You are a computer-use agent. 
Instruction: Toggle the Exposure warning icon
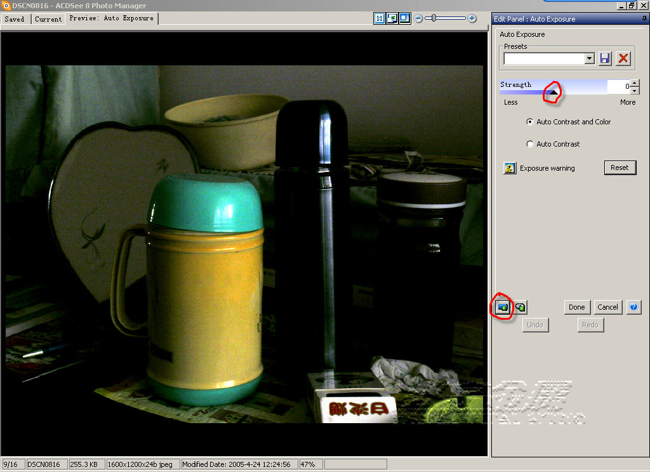[510, 168]
